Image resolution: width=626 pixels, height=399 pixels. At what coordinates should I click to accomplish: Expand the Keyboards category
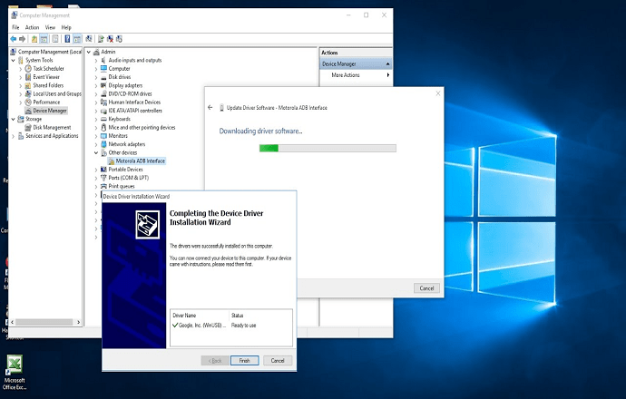(96, 119)
